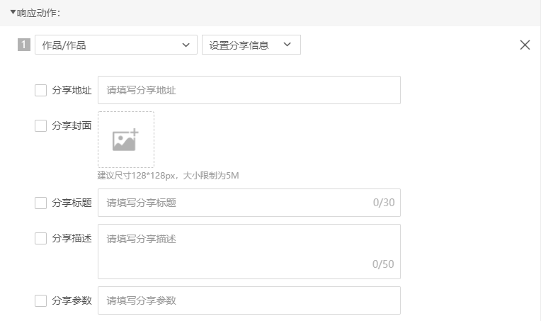Enable the 分享地址 checkbox
Image resolution: width=541 pixels, height=321 pixels.
(40, 91)
